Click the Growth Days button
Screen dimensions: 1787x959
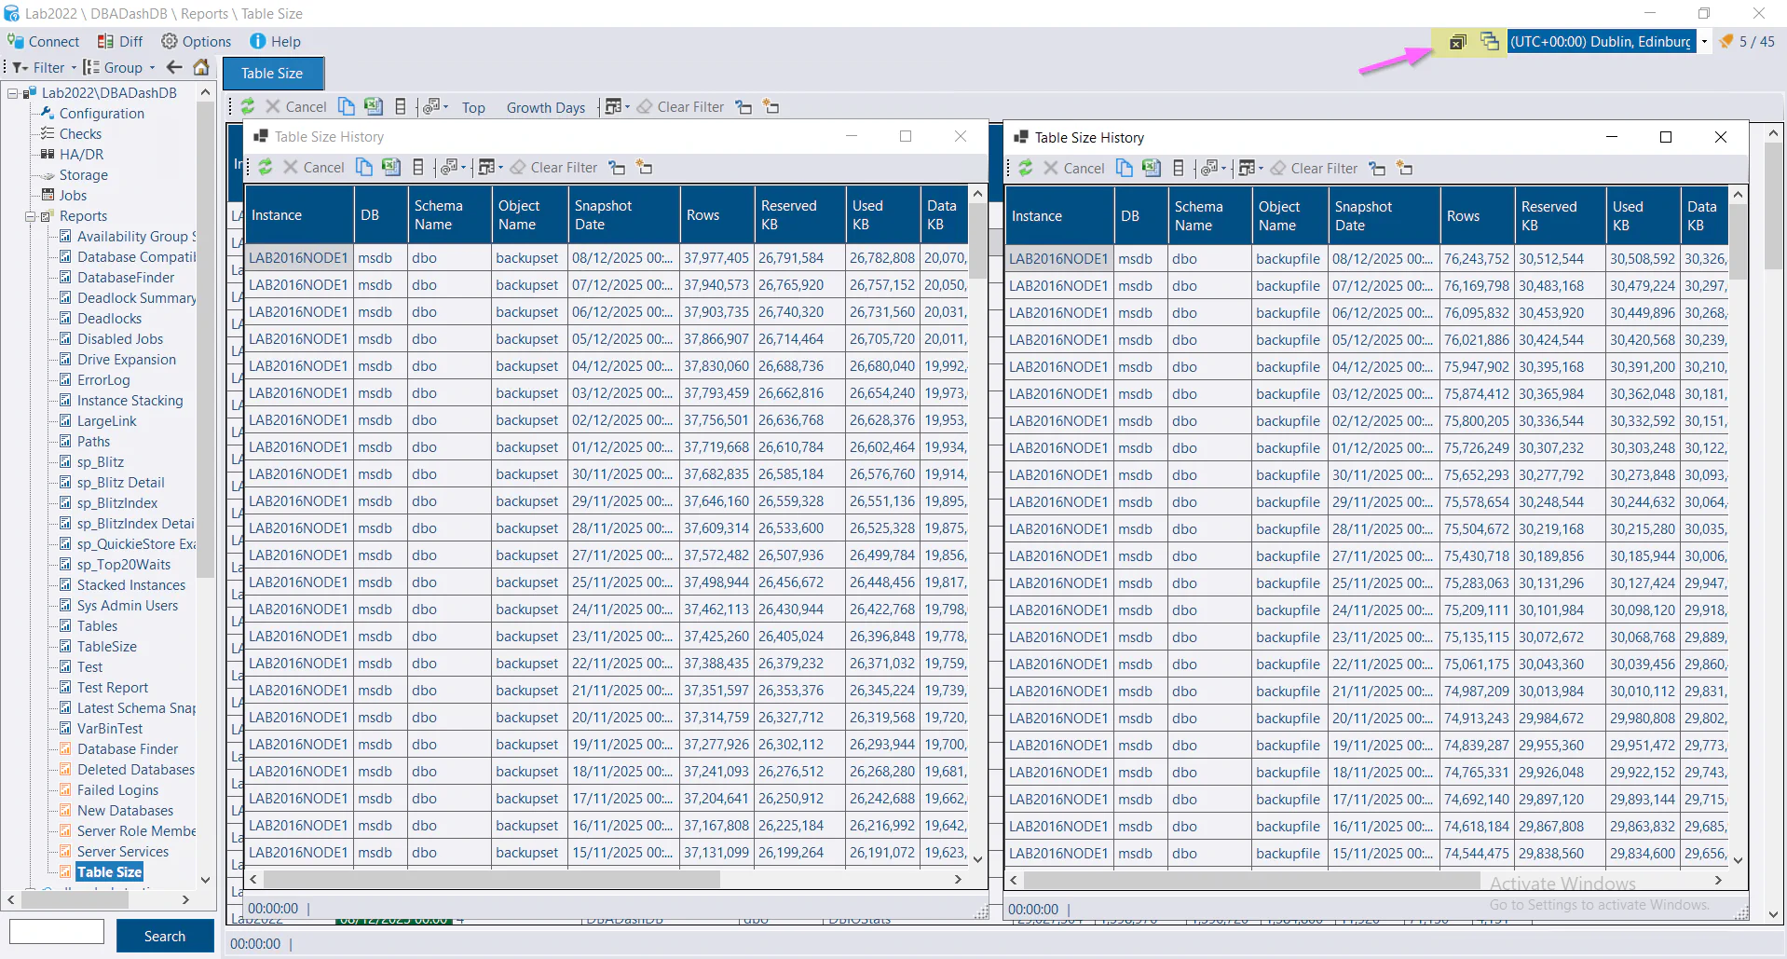[545, 107]
